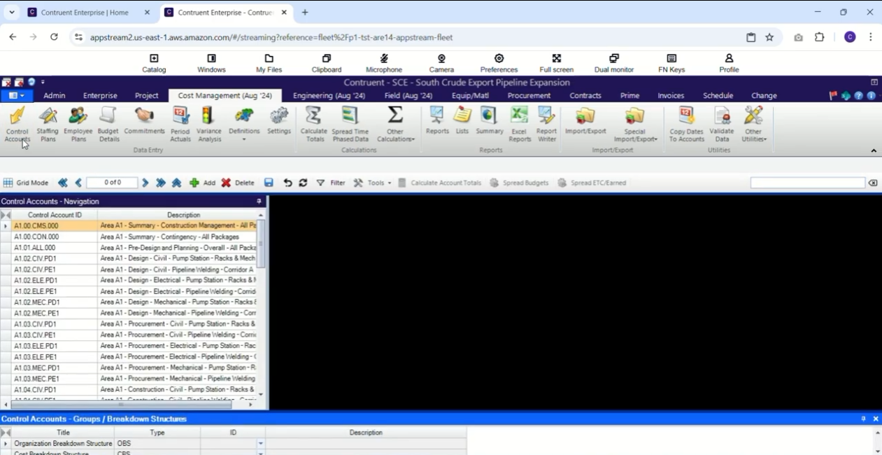This screenshot has width=882, height=455.
Task: Click the Delete record button
Action: point(238,183)
